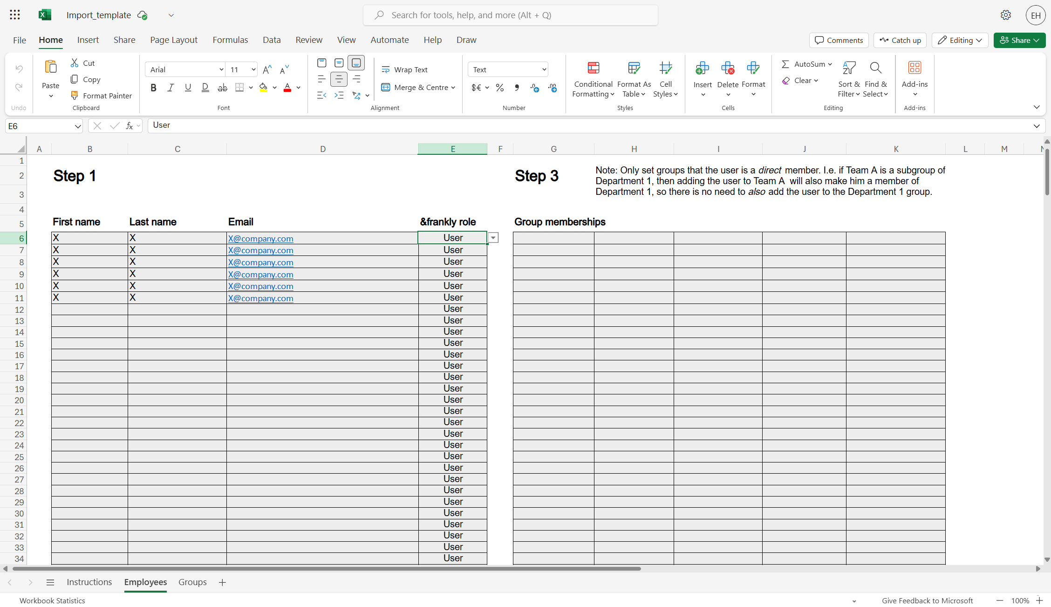Viewport: 1051px width, 607px height.
Task: Click the horizontal scrollbar
Action: coord(326,569)
